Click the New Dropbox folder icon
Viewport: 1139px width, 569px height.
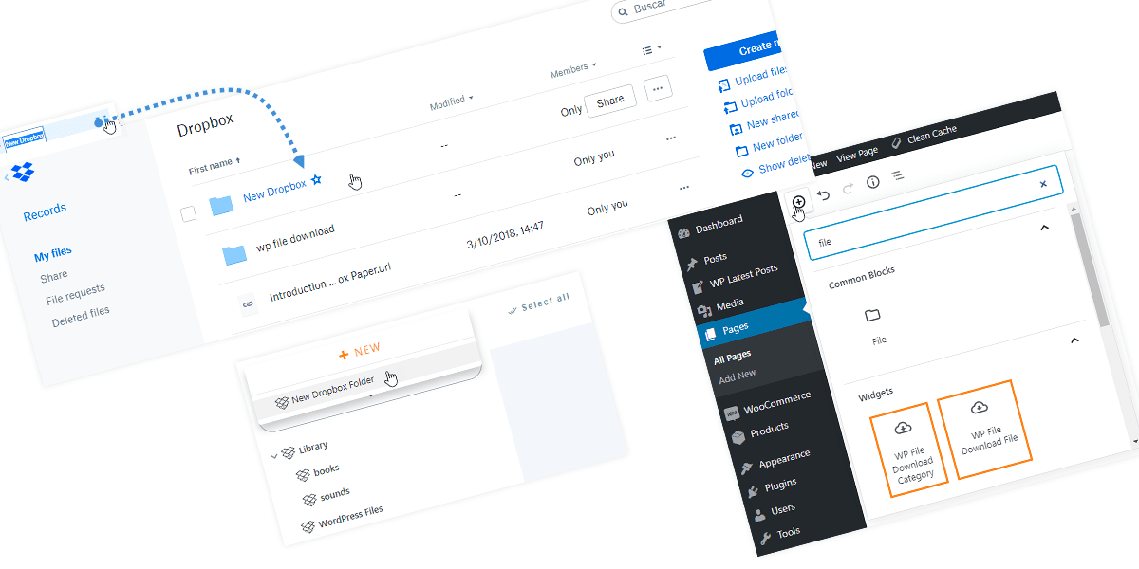[221, 205]
